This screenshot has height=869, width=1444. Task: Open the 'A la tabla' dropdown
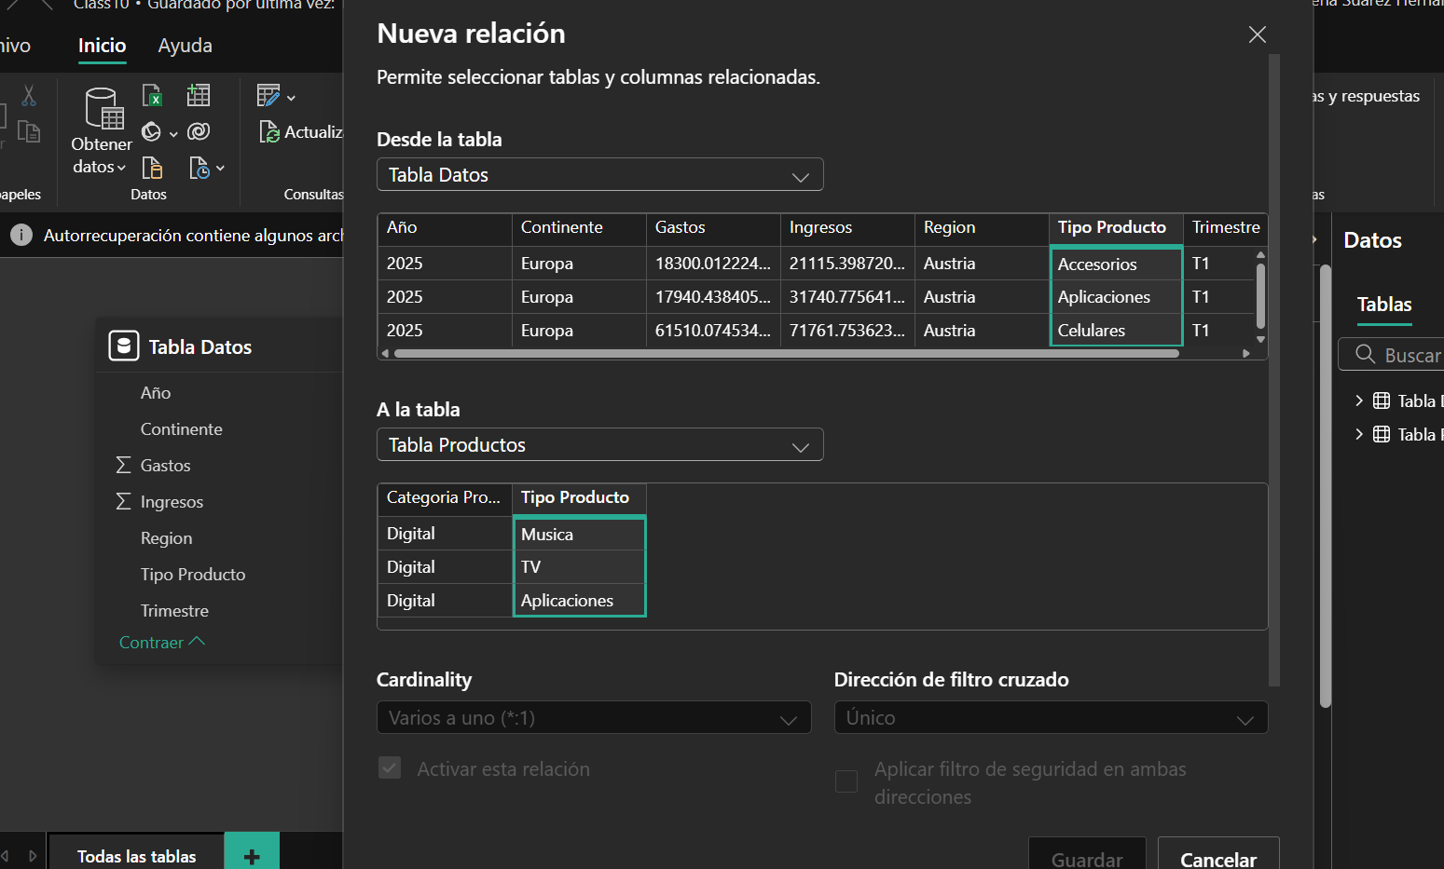pyautogui.click(x=599, y=445)
